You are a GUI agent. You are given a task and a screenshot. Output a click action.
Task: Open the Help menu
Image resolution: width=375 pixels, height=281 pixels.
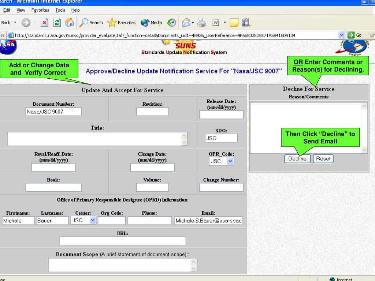(x=75, y=10)
